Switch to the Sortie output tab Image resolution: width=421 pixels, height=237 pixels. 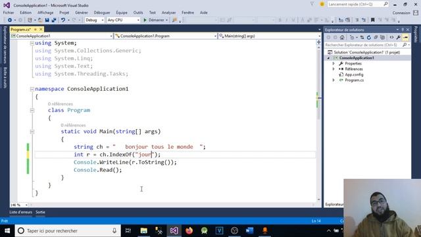click(x=40, y=212)
